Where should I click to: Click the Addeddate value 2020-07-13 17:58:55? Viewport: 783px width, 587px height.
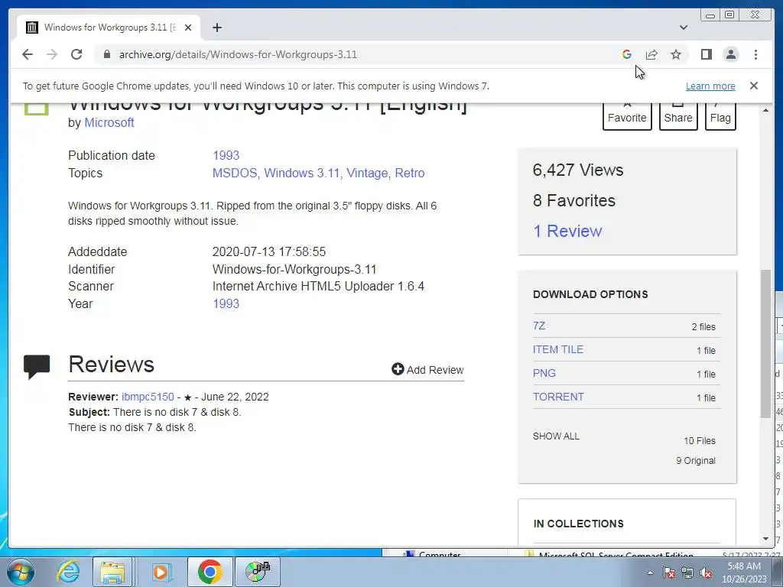[x=268, y=251]
